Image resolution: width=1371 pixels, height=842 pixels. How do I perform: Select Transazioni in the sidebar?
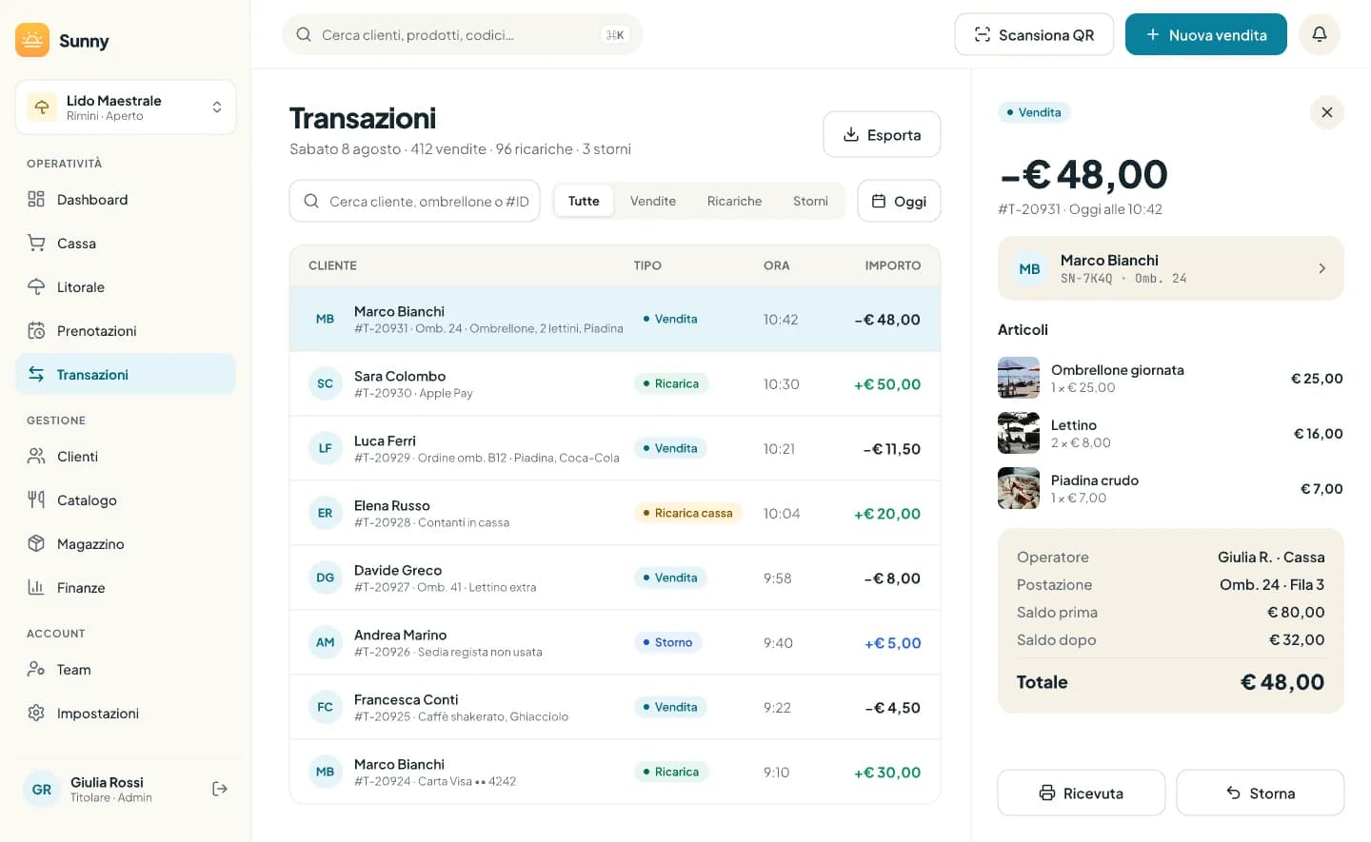pos(126,375)
